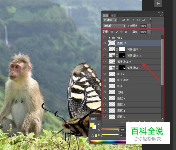Hide the 背景 副本 4 layer
Viewport: 176px width, 150px height.
click(x=105, y=62)
